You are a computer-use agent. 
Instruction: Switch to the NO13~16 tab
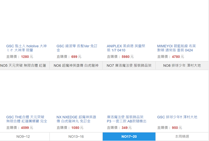pyautogui.click(x=76, y=136)
